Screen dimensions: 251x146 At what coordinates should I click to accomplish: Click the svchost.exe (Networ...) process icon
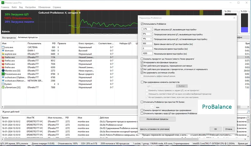[x=3, y=81]
